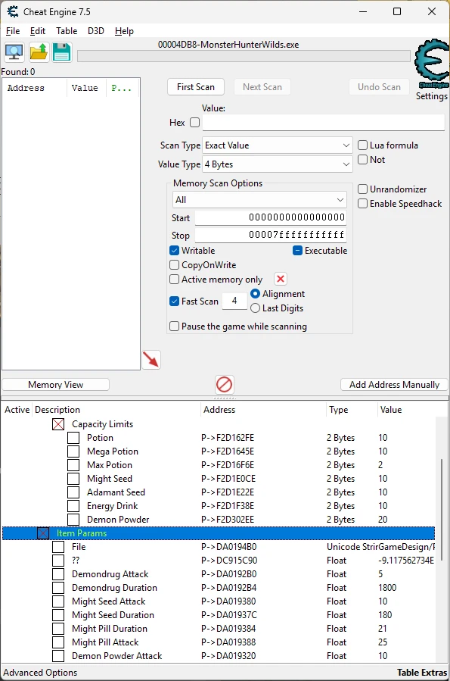Open the D3D menu

[96, 31]
